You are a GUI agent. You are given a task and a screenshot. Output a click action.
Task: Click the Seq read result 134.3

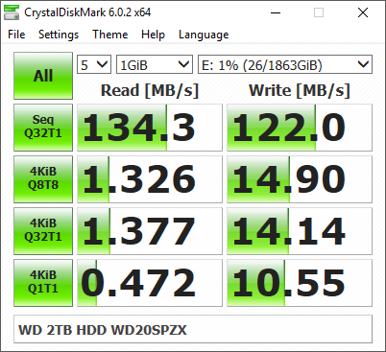(x=150, y=128)
